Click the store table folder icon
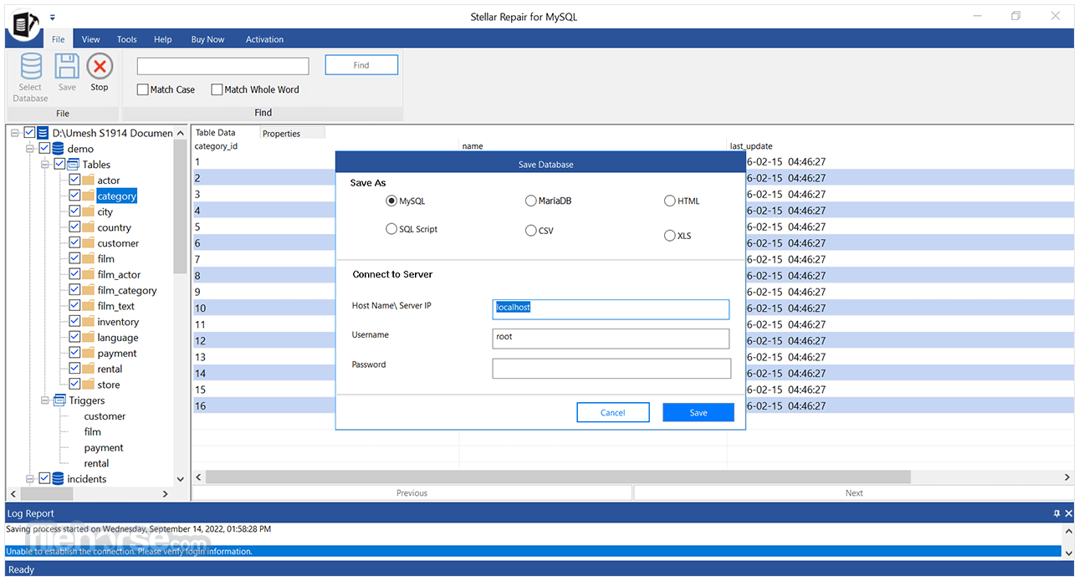Image resolution: width=1079 pixels, height=581 pixels. 89,385
